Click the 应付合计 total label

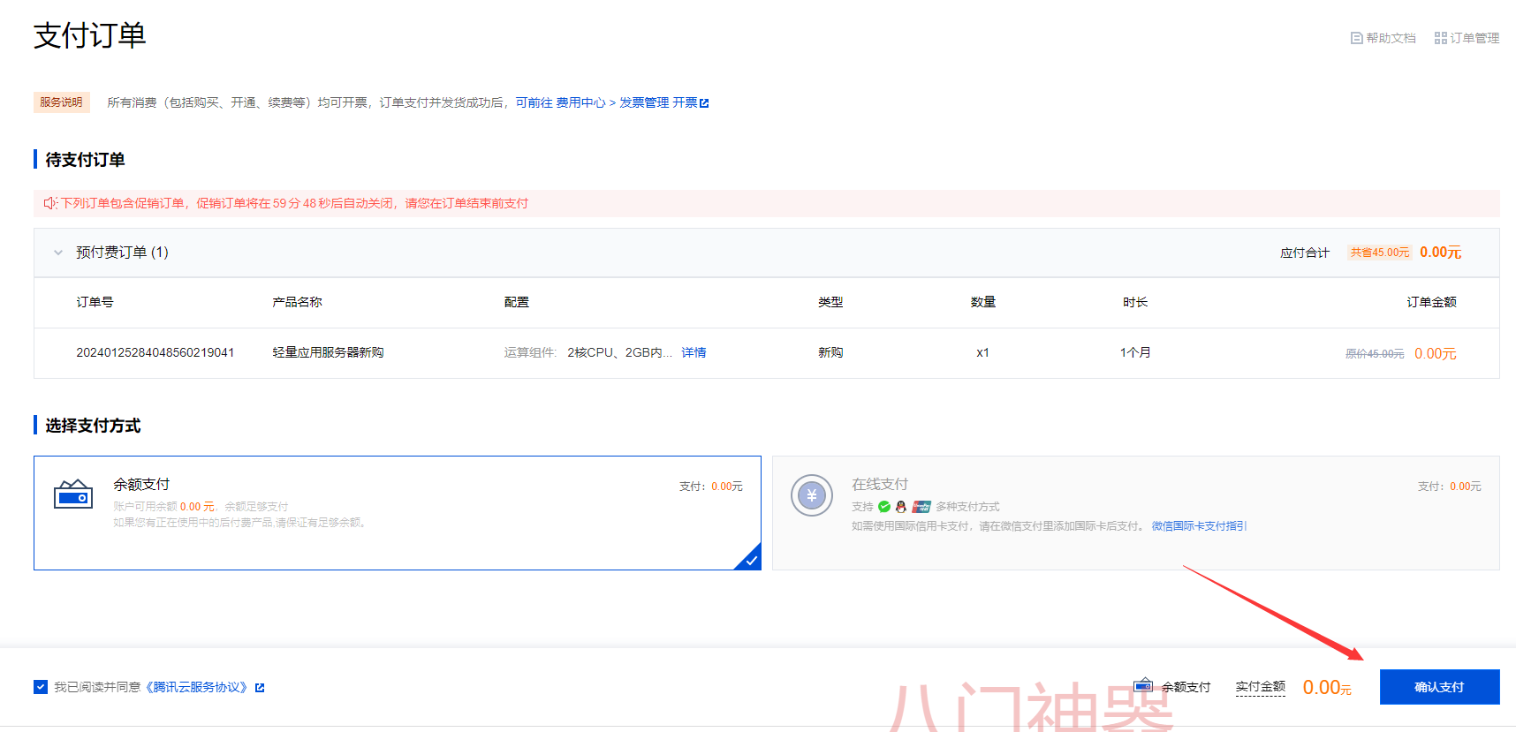(1305, 253)
